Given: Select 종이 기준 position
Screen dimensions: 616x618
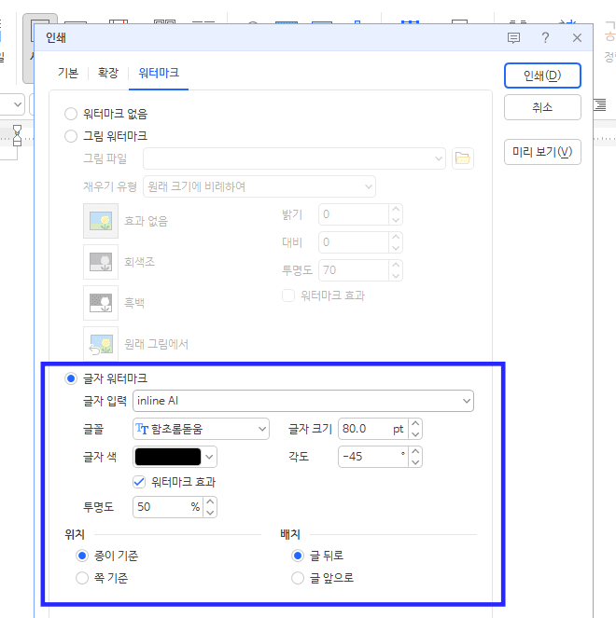Looking at the screenshot, I should coord(82,556).
